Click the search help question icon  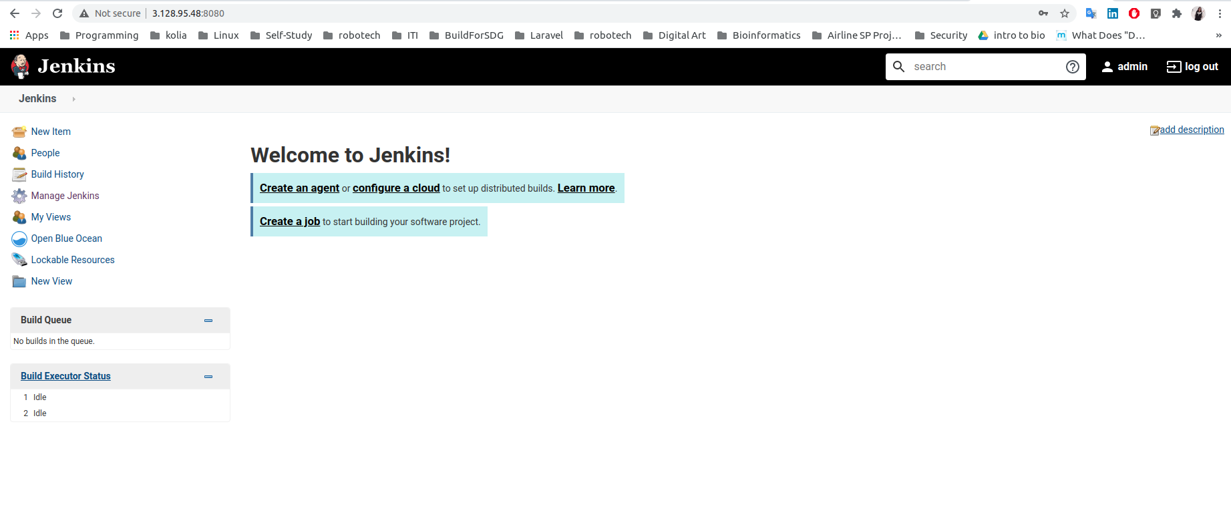[x=1073, y=67]
